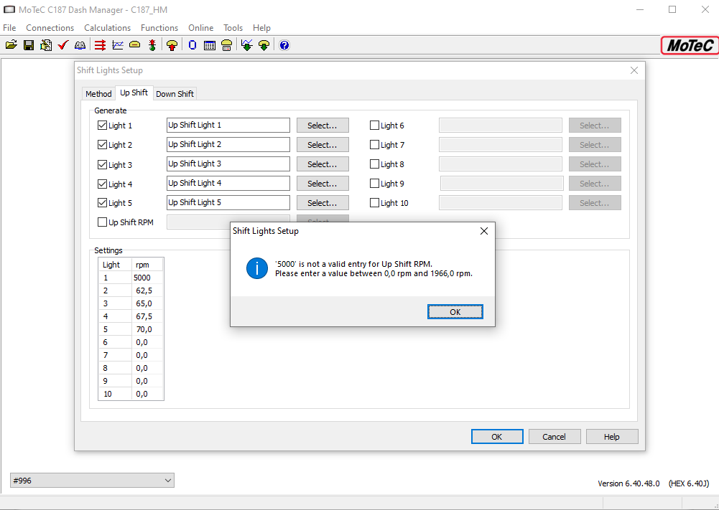719x510 pixels.
Task: Click the 5000 rpm cell for Light 1
Action: pos(148,278)
